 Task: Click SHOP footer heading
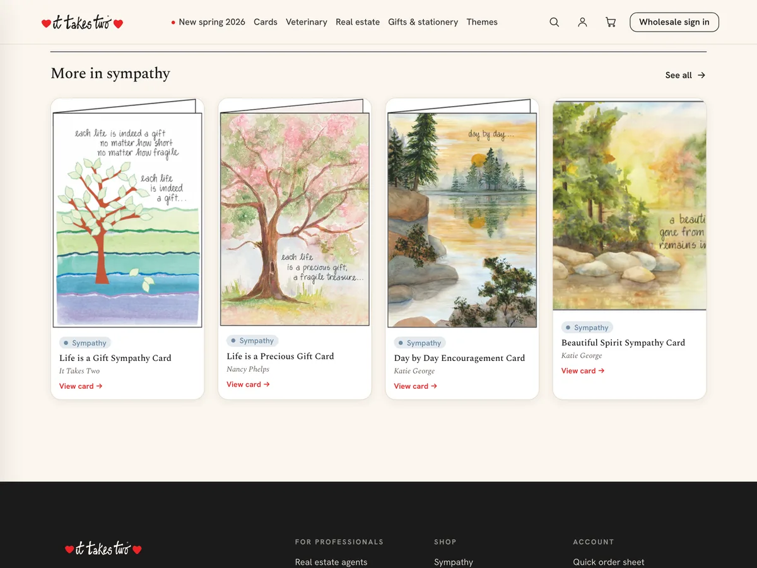click(x=445, y=542)
